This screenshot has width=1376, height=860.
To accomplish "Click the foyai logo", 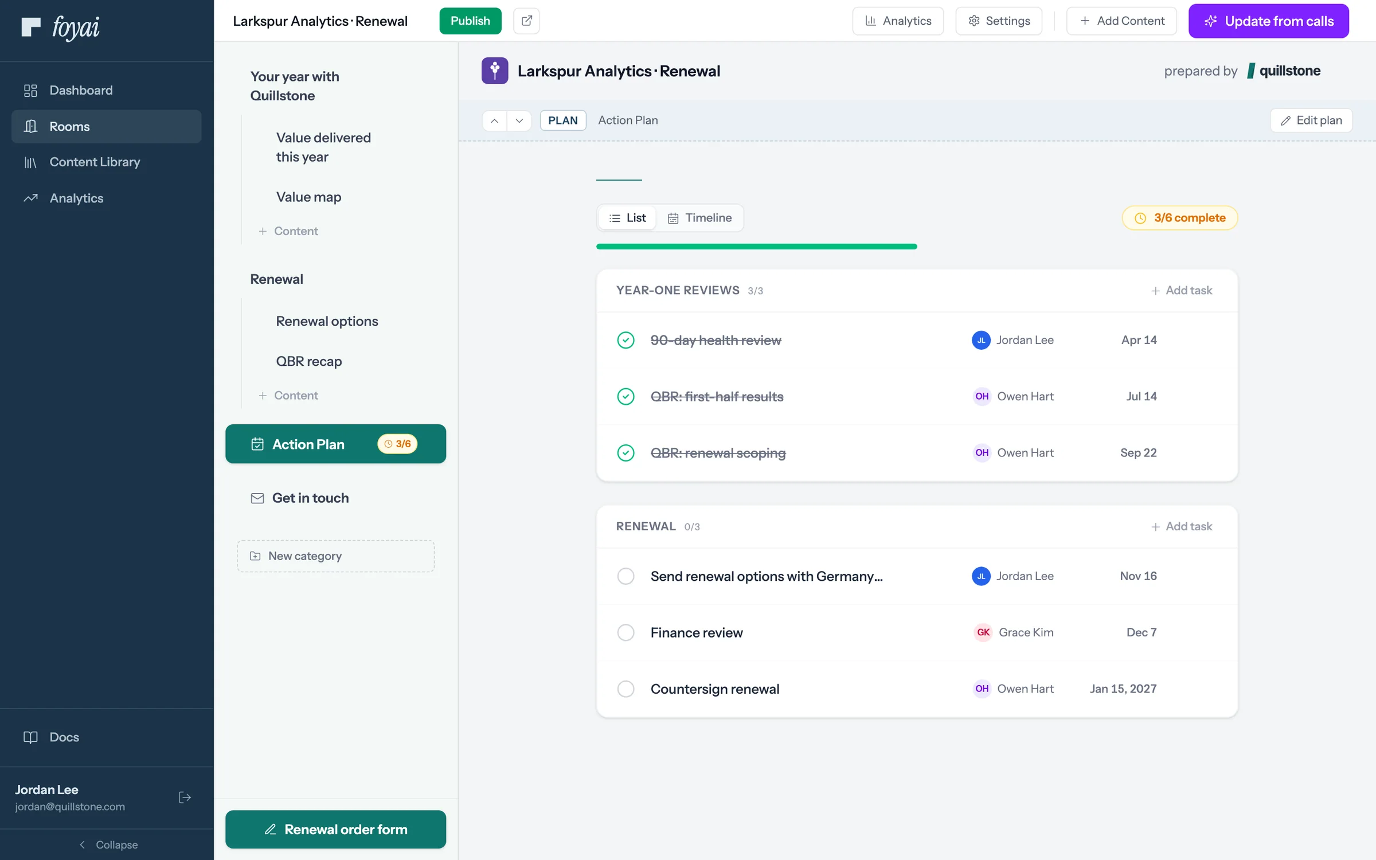I will point(61,27).
